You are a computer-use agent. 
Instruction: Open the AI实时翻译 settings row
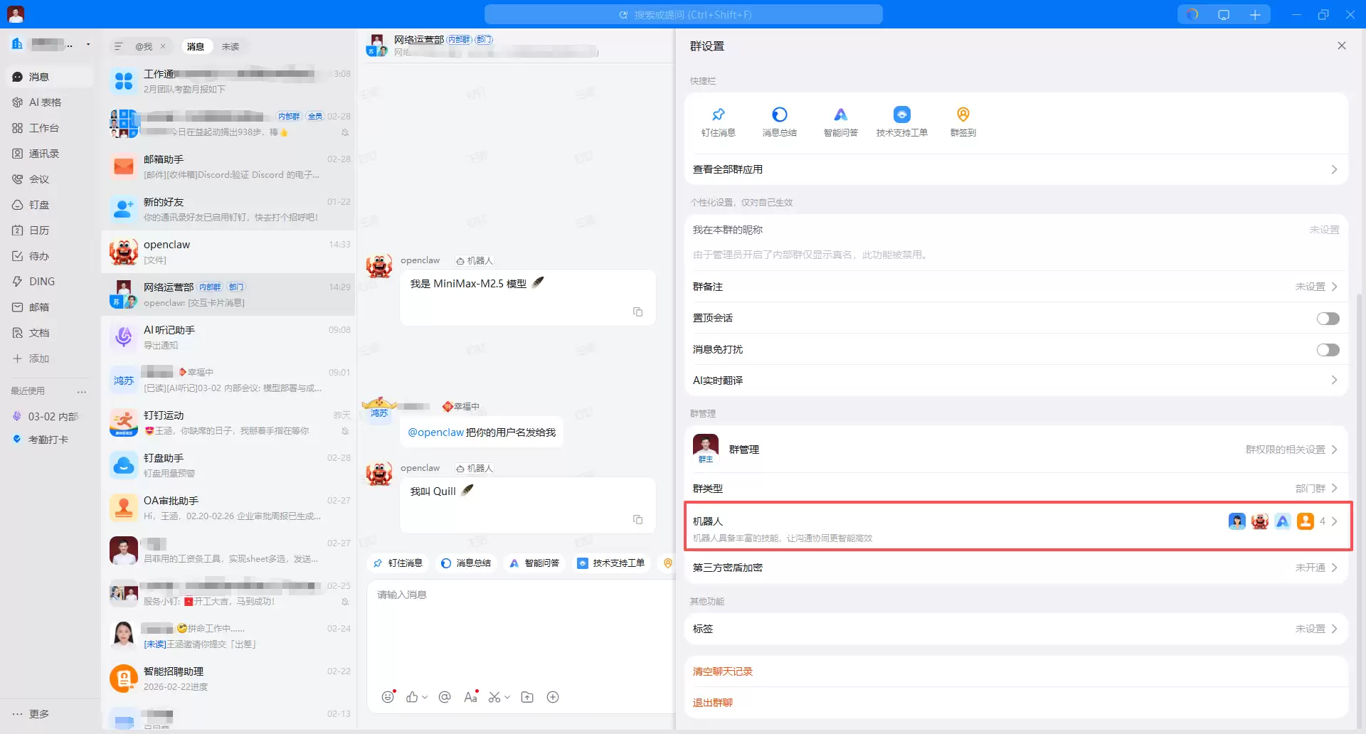(x=1016, y=381)
